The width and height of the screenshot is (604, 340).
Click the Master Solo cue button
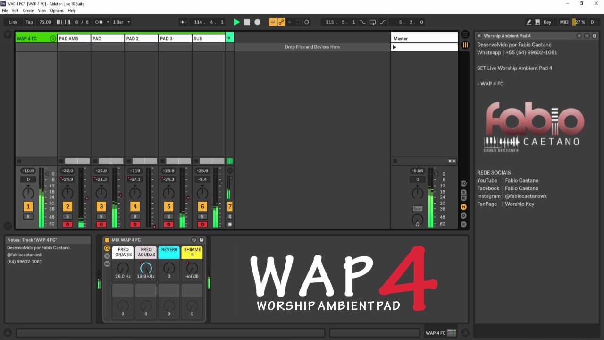click(418, 209)
